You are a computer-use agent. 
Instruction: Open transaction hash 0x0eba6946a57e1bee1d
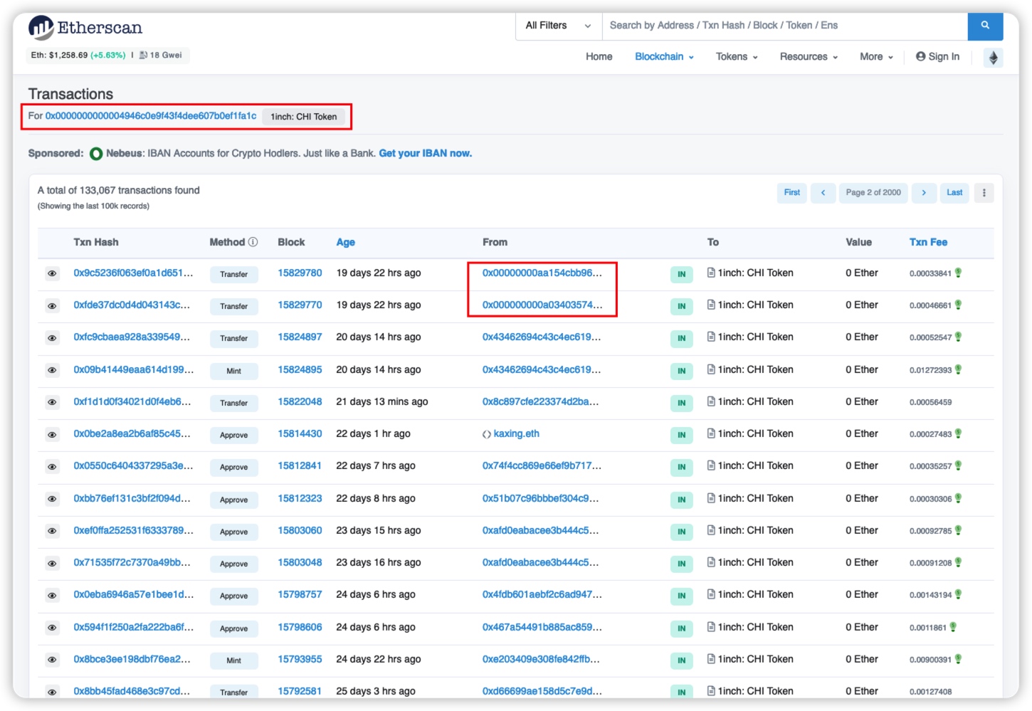(133, 594)
